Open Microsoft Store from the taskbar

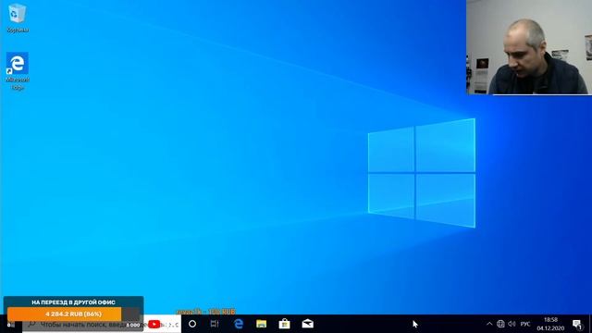pos(284,324)
